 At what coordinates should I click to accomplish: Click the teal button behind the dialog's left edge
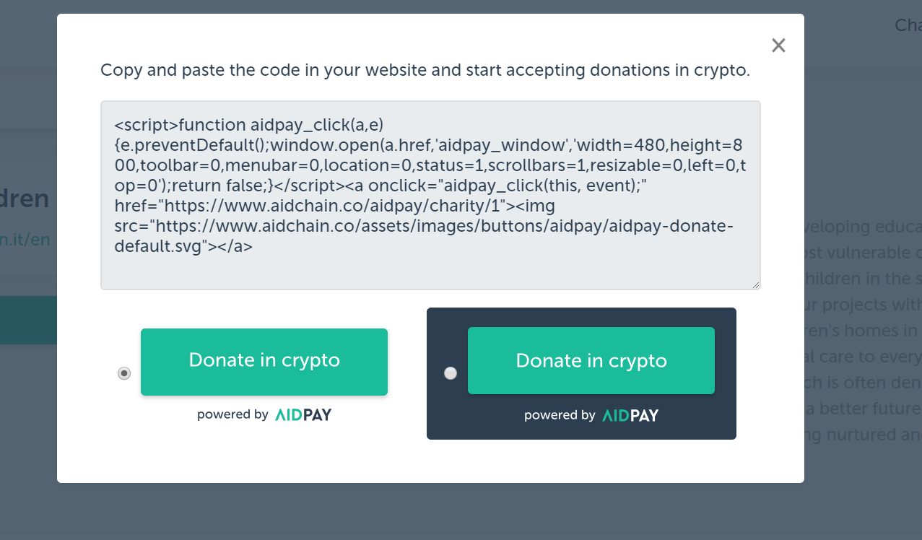click(28, 319)
